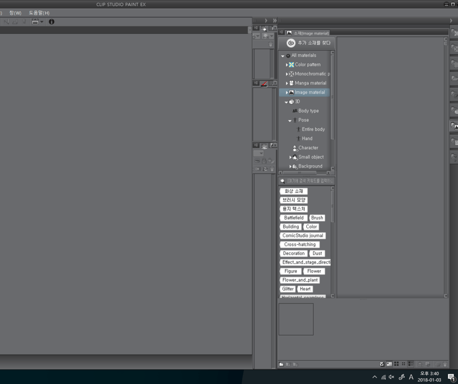Click the delete material trash icon
458x384 pixels.
(x=445, y=364)
